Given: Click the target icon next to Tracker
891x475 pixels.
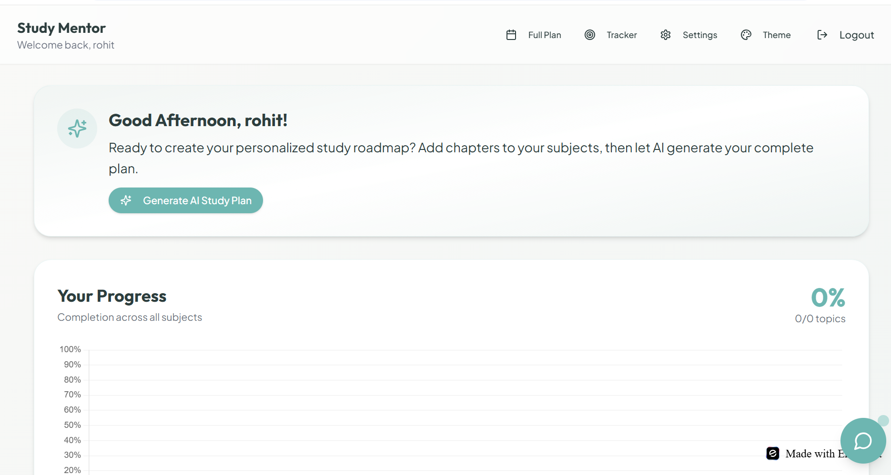Looking at the screenshot, I should tap(590, 35).
